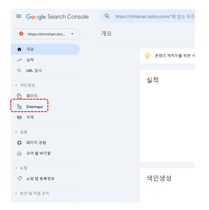Click the property dropdown arrow
The height and width of the screenshot is (210, 209).
[x=72, y=34]
